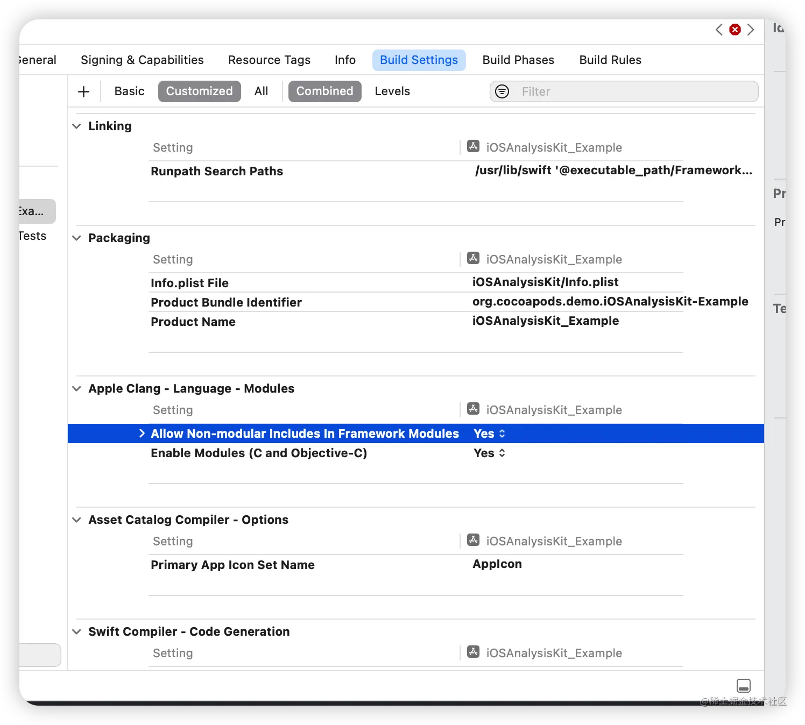The image size is (805, 725).
Task: Add a build setting with plus button
Action: pyautogui.click(x=83, y=91)
